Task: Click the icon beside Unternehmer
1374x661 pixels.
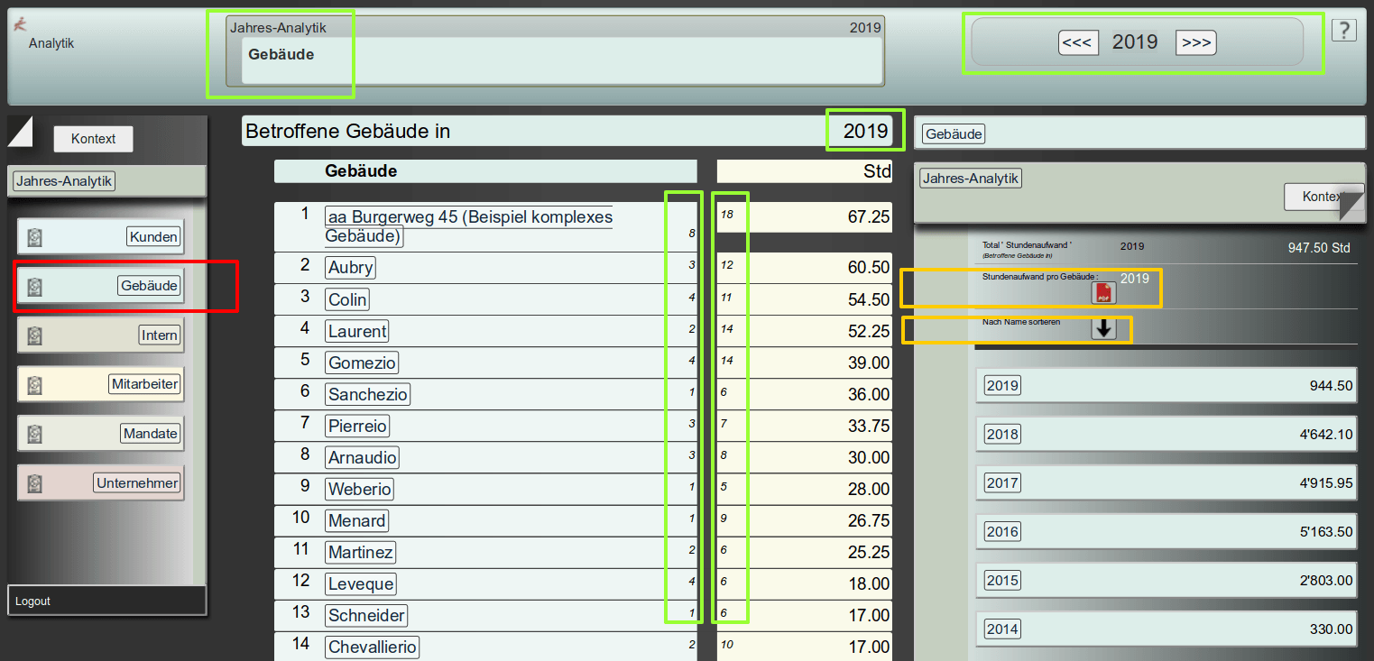Action: [x=34, y=483]
